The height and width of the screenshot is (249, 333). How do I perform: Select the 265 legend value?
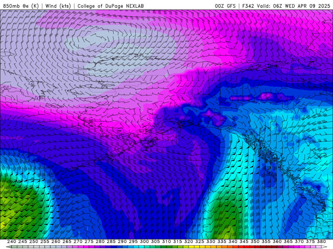click(x=67, y=242)
